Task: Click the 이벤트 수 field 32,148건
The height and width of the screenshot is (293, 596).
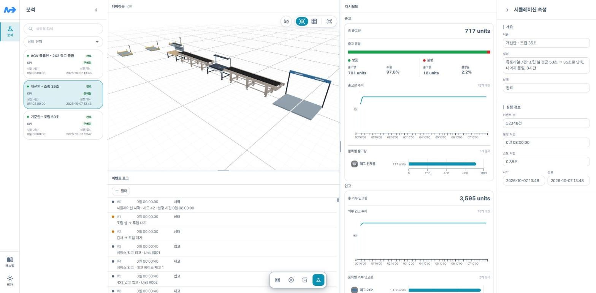Action: (x=546, y=123)
